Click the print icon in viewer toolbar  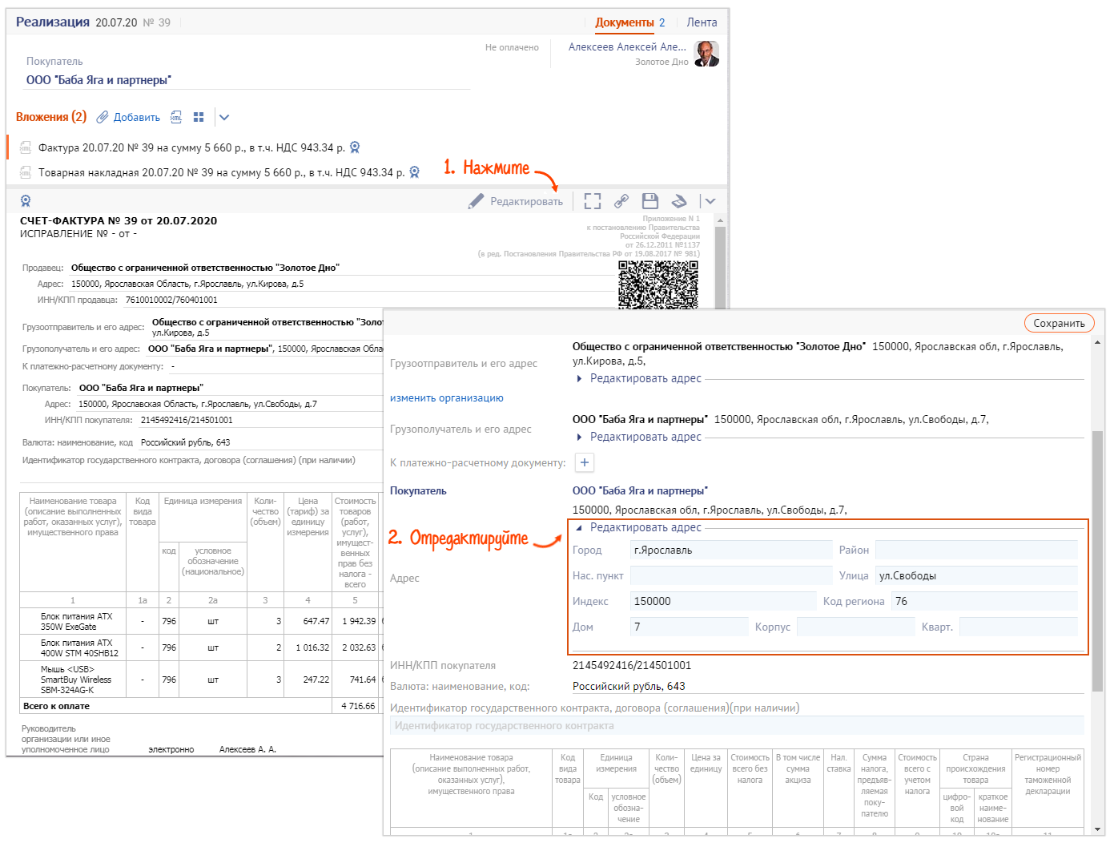679,201
